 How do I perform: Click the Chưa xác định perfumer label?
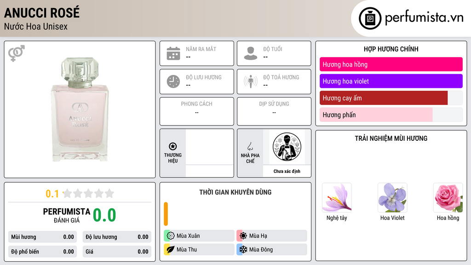(x=287, y=171)
